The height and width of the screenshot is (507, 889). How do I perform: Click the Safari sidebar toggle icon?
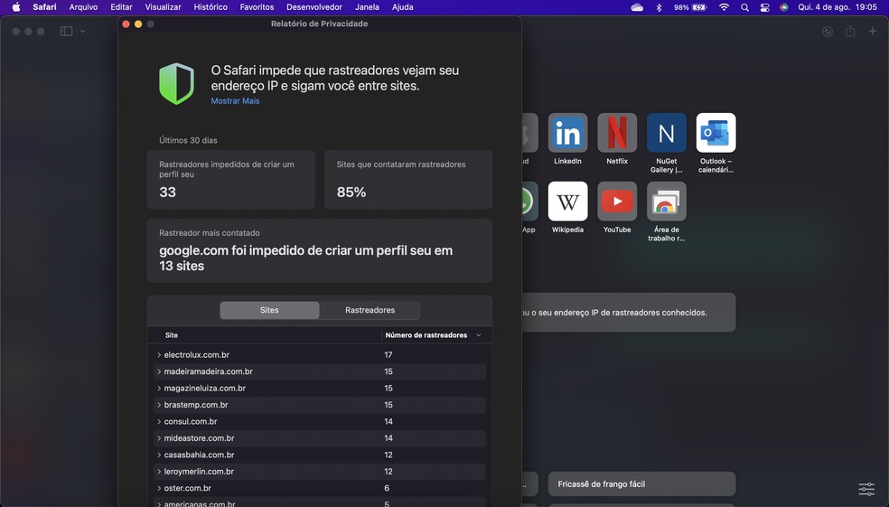click(x=66, y=32)
